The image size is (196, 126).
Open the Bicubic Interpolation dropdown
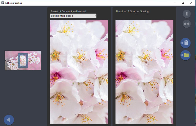(73, 16)
